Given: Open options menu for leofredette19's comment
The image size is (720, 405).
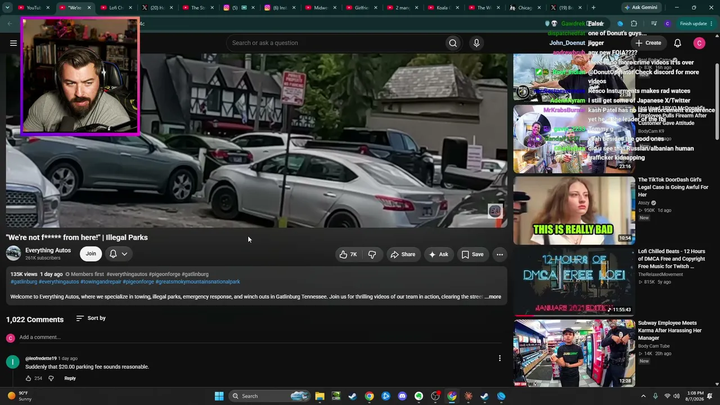Looking at the screenshot, I should pyautogui.click(x=499, y=358).
